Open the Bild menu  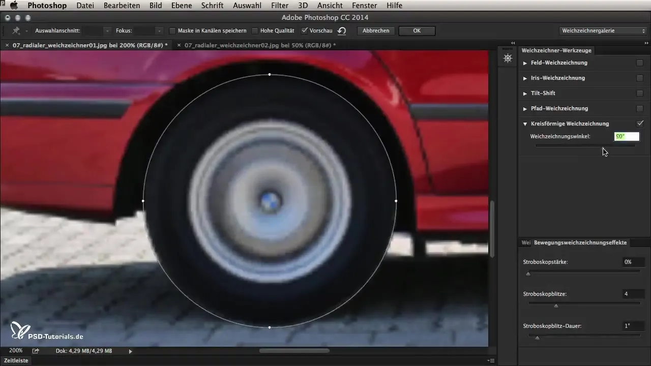(156, 6)
